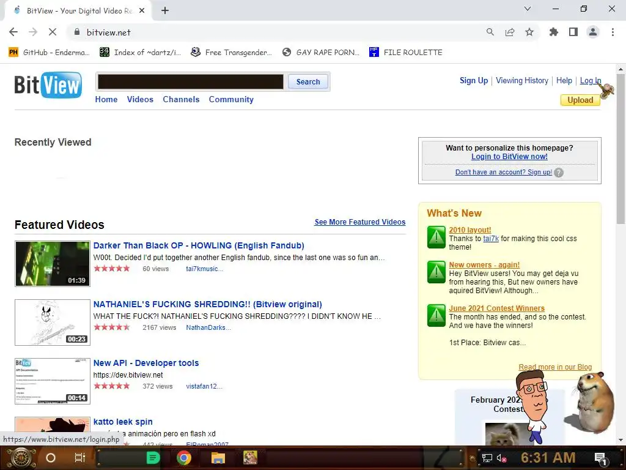Viewport: 626px width, 470px height.
Task: Open the zoom magnifier in address bar
Action: 490,32
